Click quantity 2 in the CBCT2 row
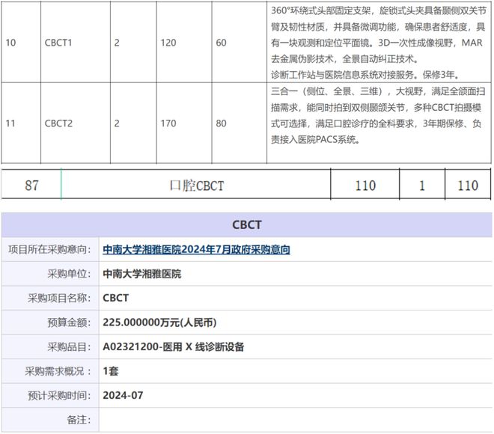 click(117, 123)
